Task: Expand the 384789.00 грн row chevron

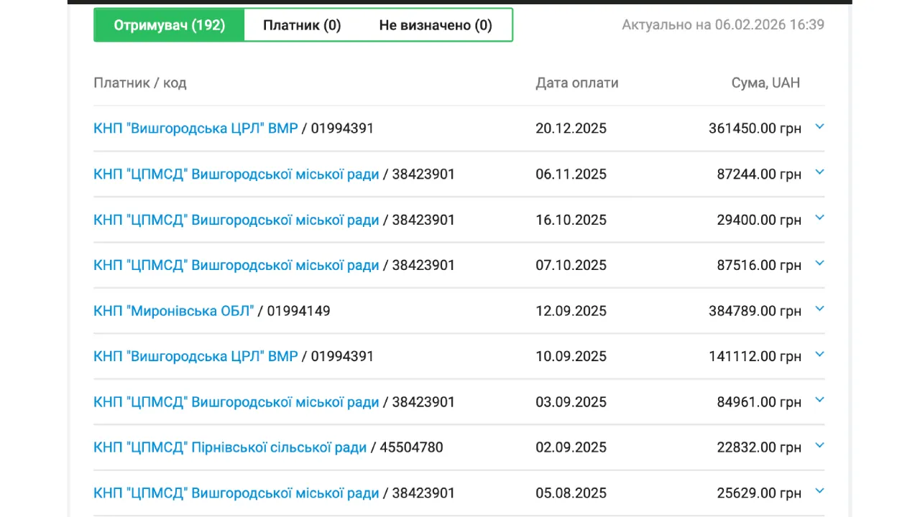Action: point(819,309)
